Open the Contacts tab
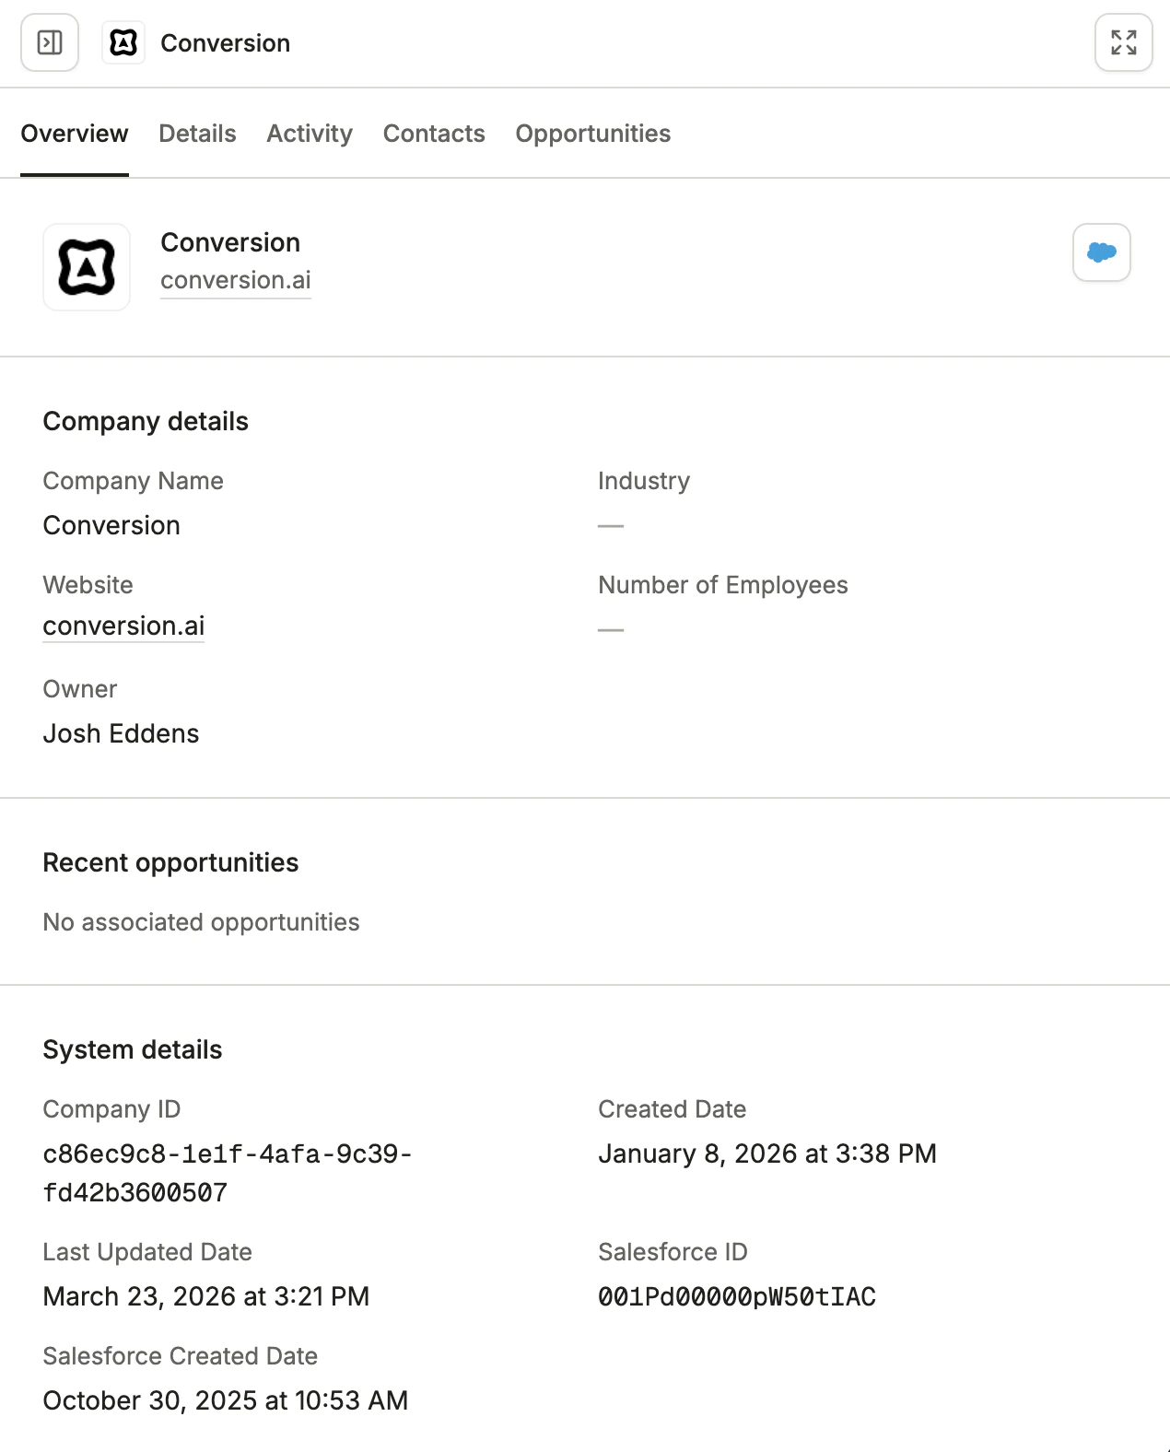 point(434,134)
